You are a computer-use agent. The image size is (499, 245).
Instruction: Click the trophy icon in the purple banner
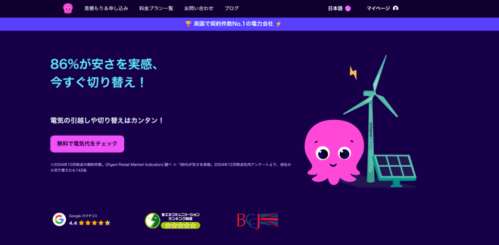[x=188, y=24]
